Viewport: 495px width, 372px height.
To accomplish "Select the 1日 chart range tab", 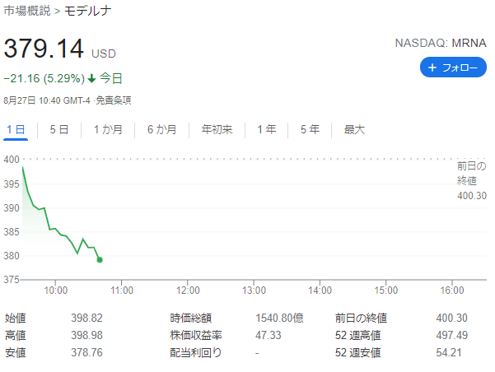I will [16, 130].
